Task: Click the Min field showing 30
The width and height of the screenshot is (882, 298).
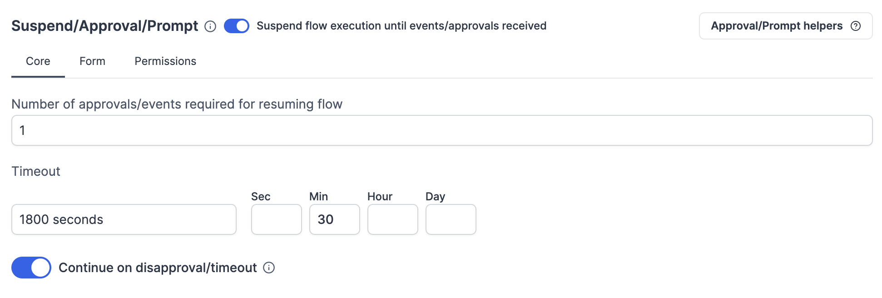Action: 334,219
